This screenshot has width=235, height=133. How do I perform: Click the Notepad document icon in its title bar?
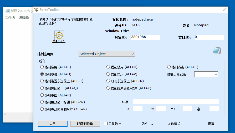coord(7,11)
